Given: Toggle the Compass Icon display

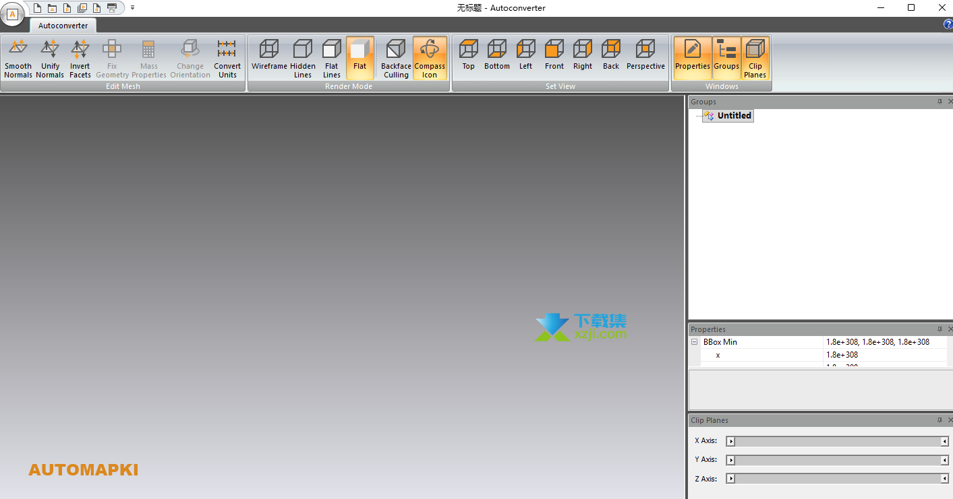Looking at the screenshot, I should click(x=430, y=57).
